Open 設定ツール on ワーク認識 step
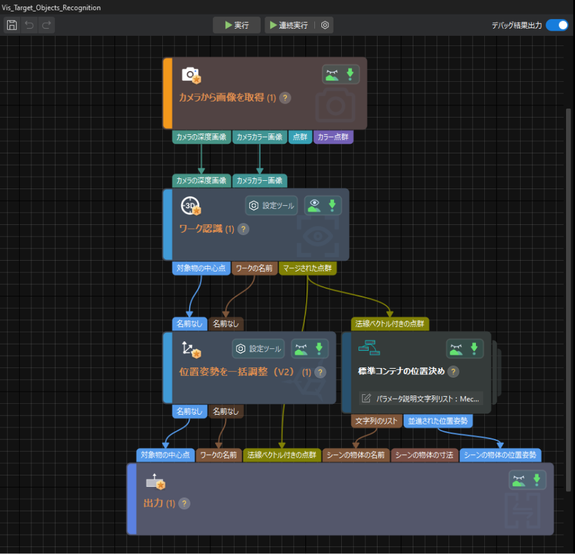Viewport: 575px width, 554px height. pos(272,206)
